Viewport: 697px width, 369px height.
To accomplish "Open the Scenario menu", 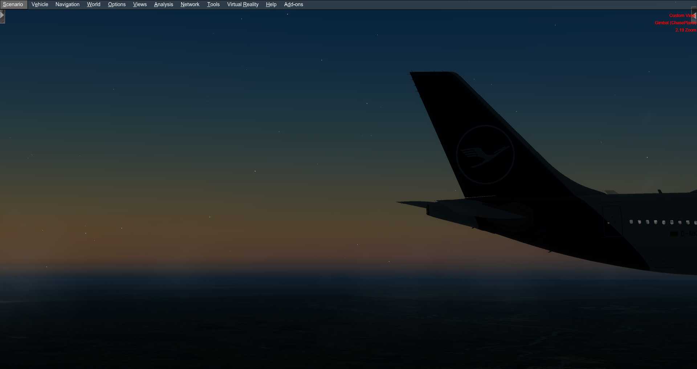I will (x=13, y=4).
